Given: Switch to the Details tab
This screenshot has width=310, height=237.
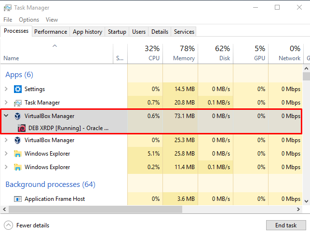Looking at the screenshot, I should click(x=160, y=32).
